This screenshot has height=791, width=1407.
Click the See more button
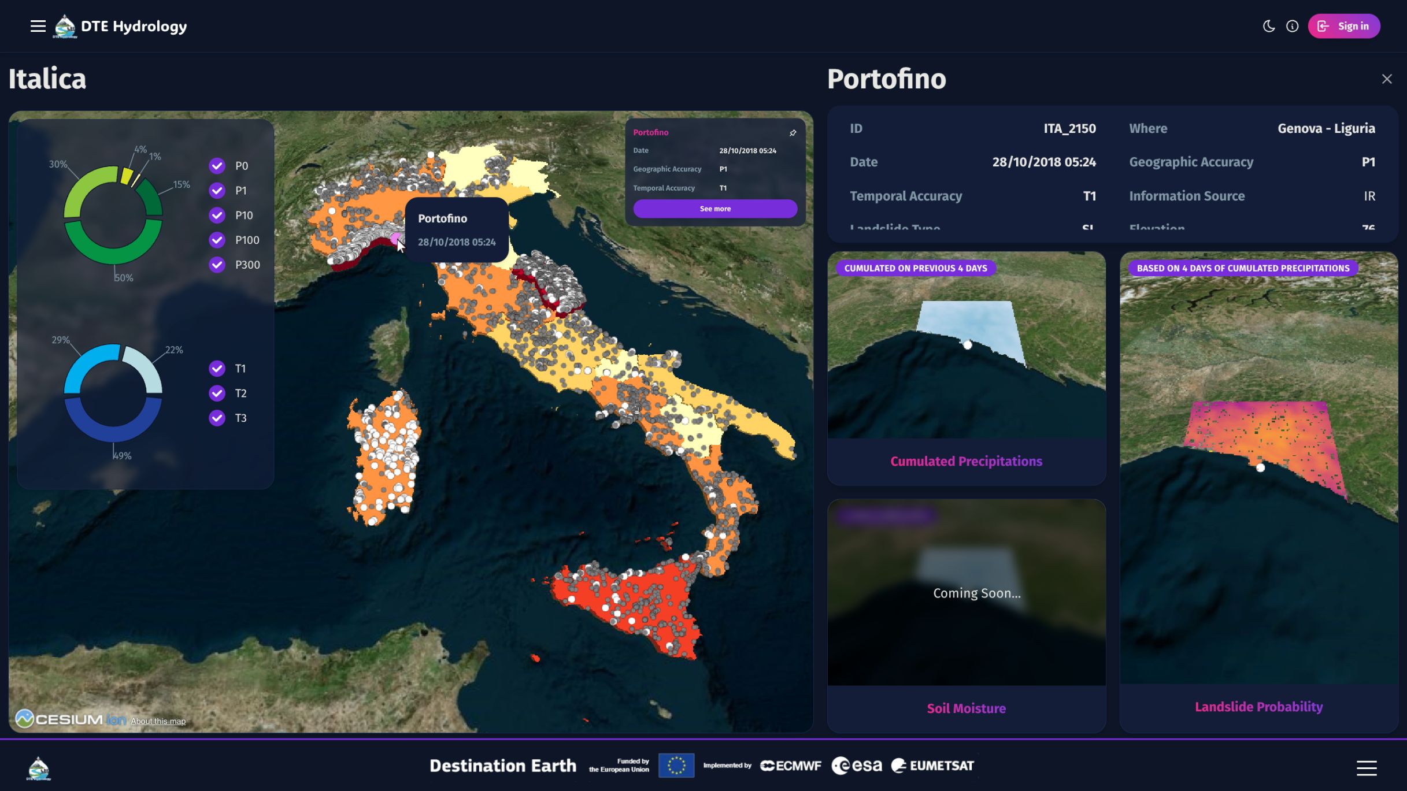[714, 209]
